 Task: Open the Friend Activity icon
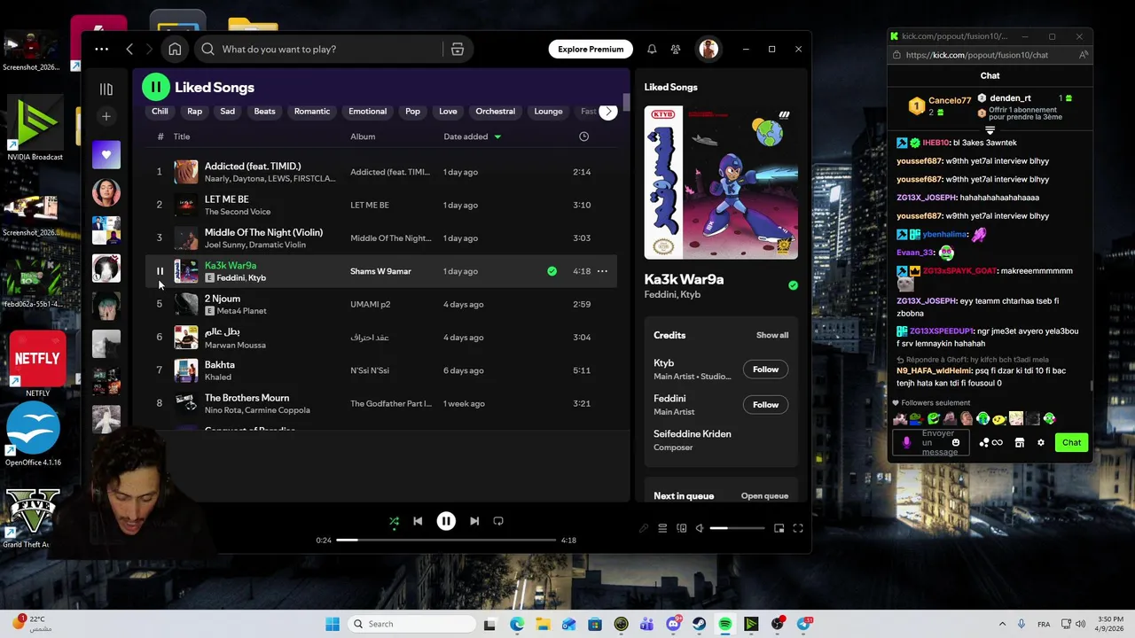pyautogui.click(x=676, y=50)
